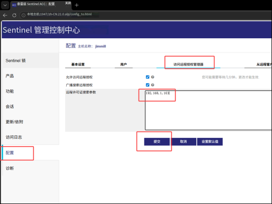Viewport: 272px width, 204px height.
Task: Click the site info icon in address bar
Action: [24, 15]
